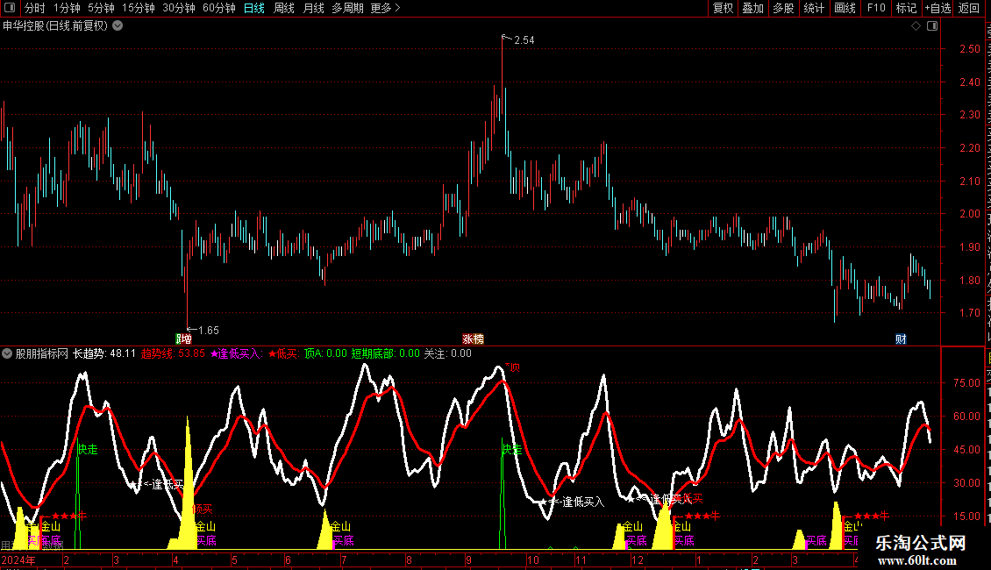The width and height of the screenshot is (991, 570).
Task: Click the 顶A: 0.00 legend value
Action: pyautogui.click(x=325, y=353)
